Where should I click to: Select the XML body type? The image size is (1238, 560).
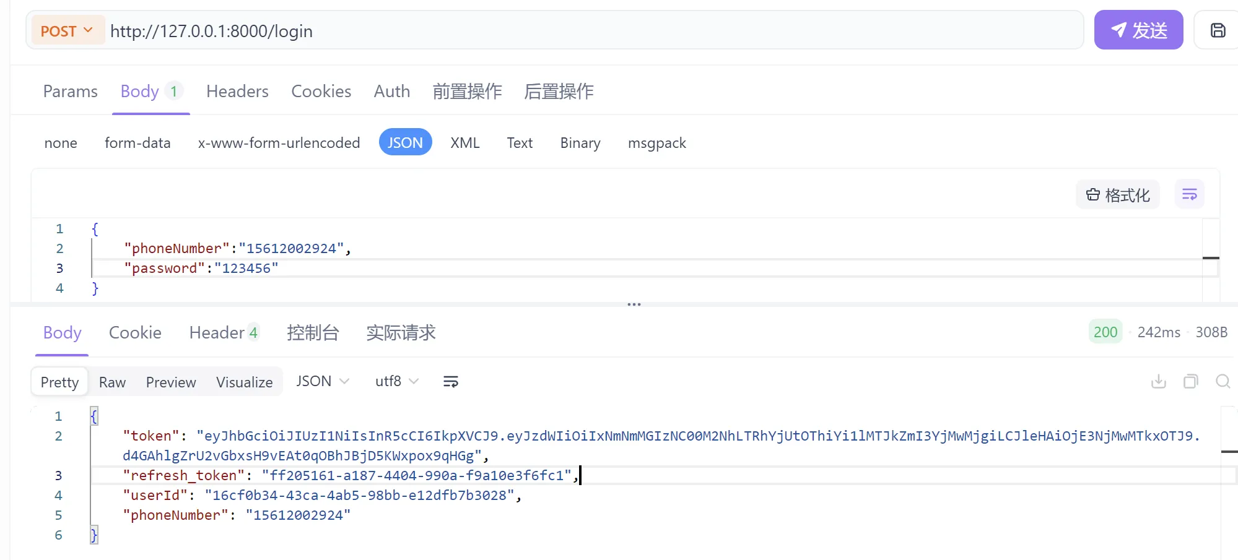(465, 143)
